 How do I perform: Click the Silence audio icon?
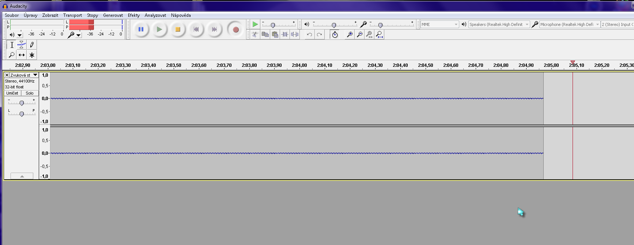tap(295, 34)
